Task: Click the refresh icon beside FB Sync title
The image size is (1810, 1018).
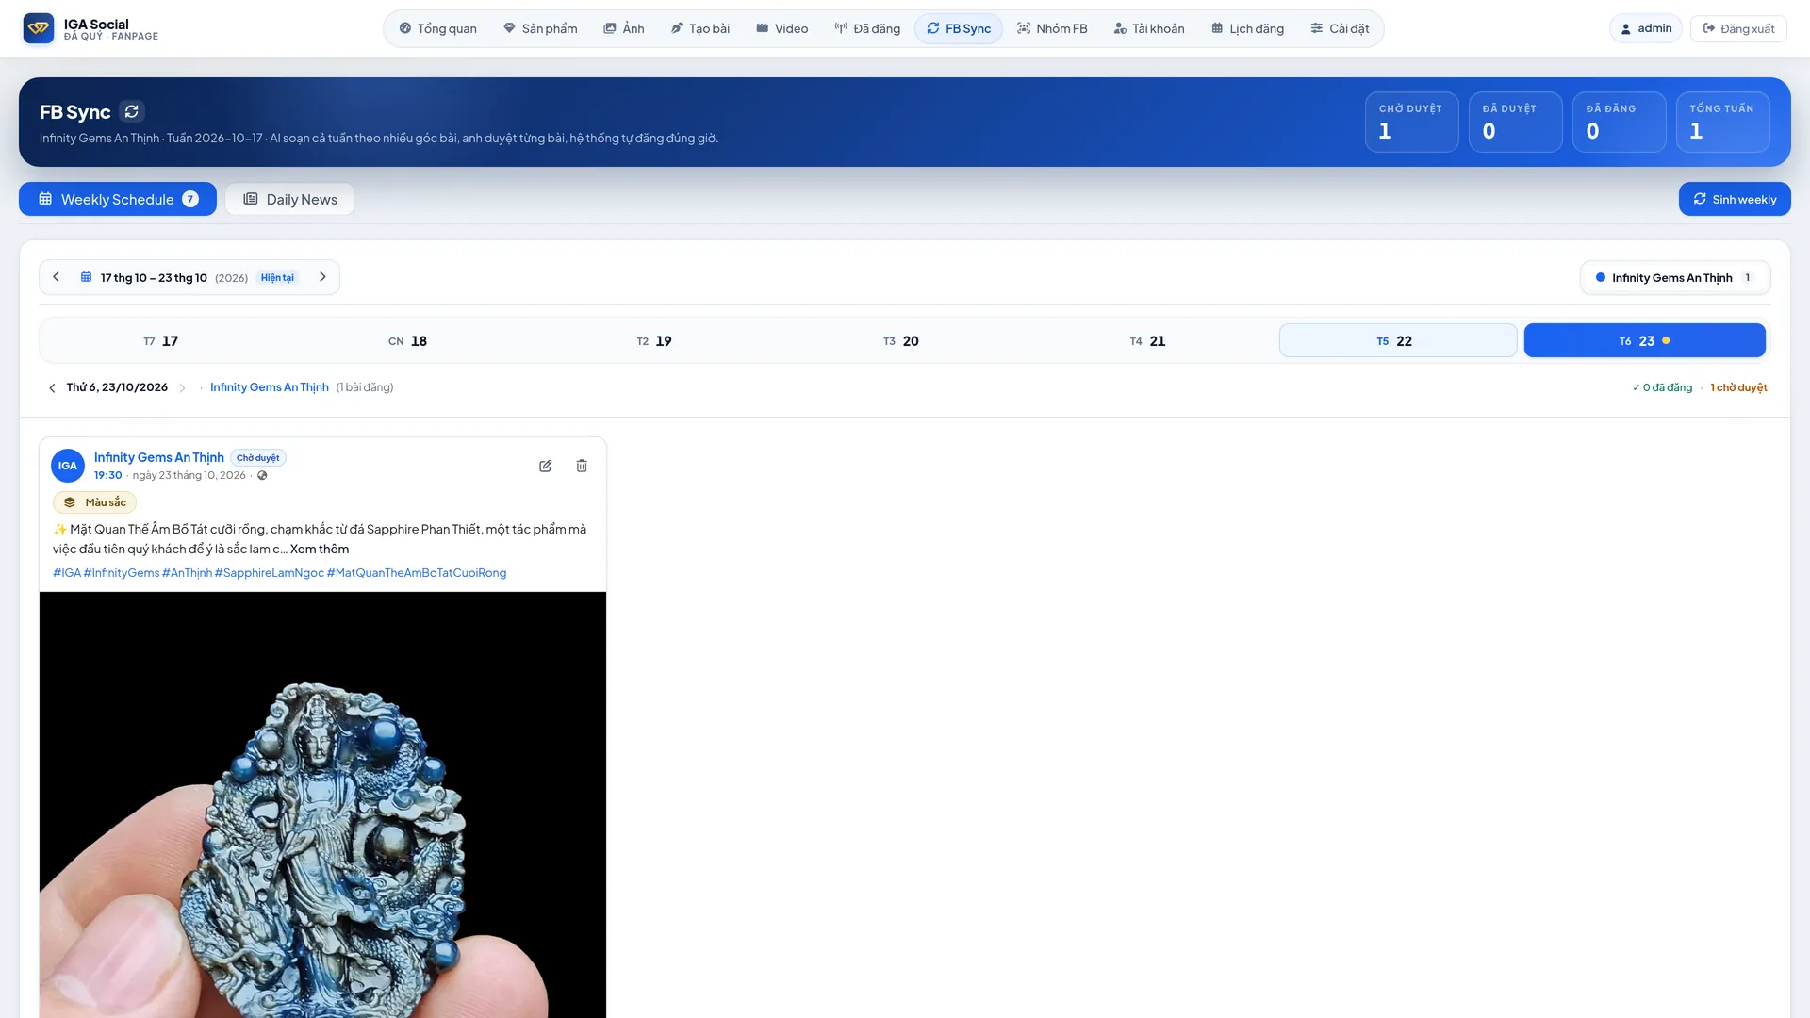Action: (x=132, y=111)
